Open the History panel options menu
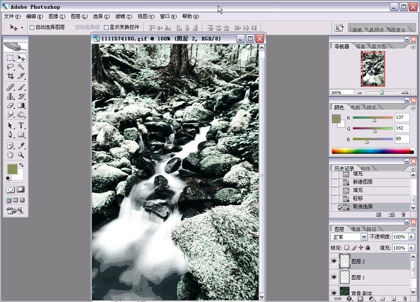 click(x=413, y=169)
